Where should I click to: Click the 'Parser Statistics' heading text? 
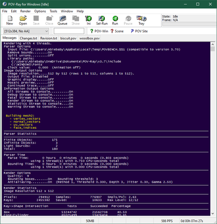click(20, 134)
